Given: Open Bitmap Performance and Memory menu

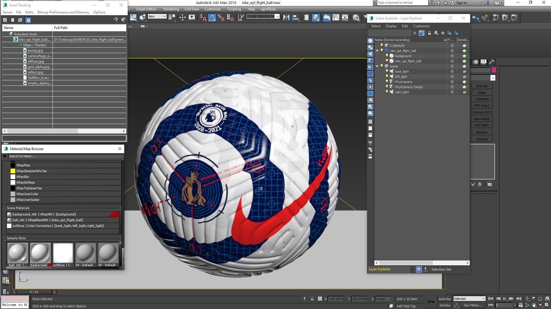Looking at the screenshot, I should (x=63, y=12).
